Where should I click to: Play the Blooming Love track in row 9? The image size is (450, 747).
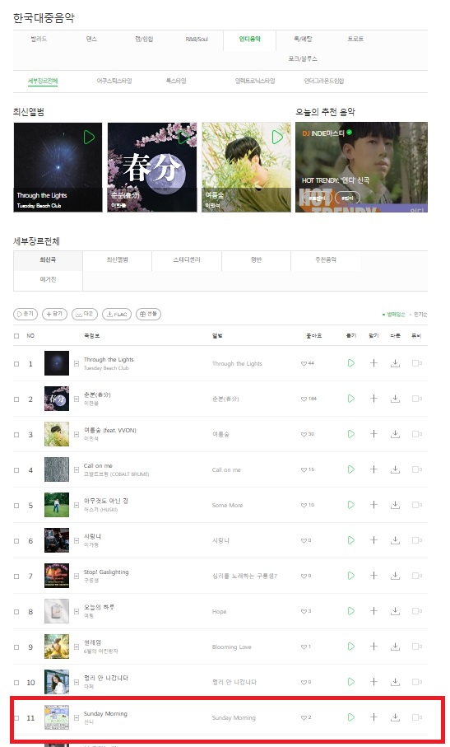coord(351,647)
